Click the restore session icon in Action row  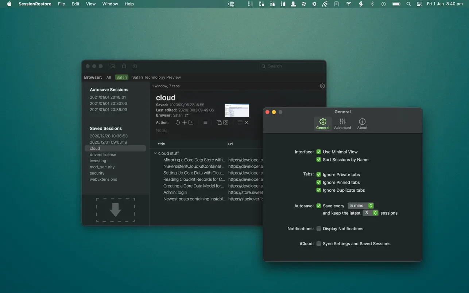coord(178,122)
